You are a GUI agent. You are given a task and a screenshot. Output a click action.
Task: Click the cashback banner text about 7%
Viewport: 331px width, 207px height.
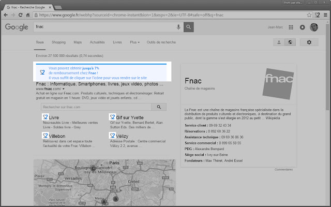(x=98, y=73)
